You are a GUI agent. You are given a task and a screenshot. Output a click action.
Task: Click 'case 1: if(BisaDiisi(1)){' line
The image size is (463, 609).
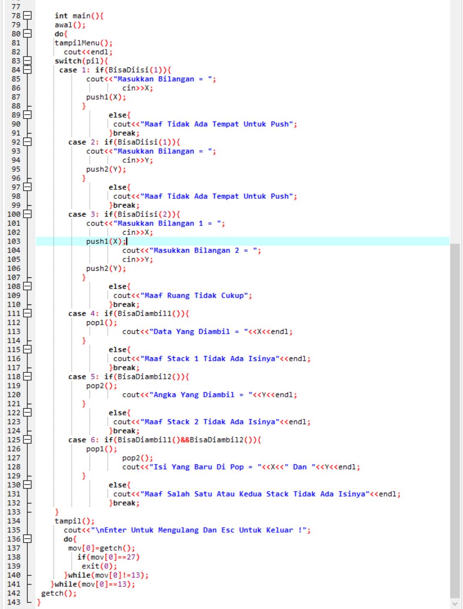pyautogui.click(x=115, y=70)
